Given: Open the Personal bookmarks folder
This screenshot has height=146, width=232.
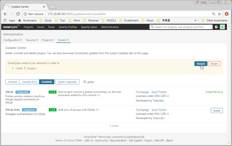Looking at the screenshot, I should 91,21.
